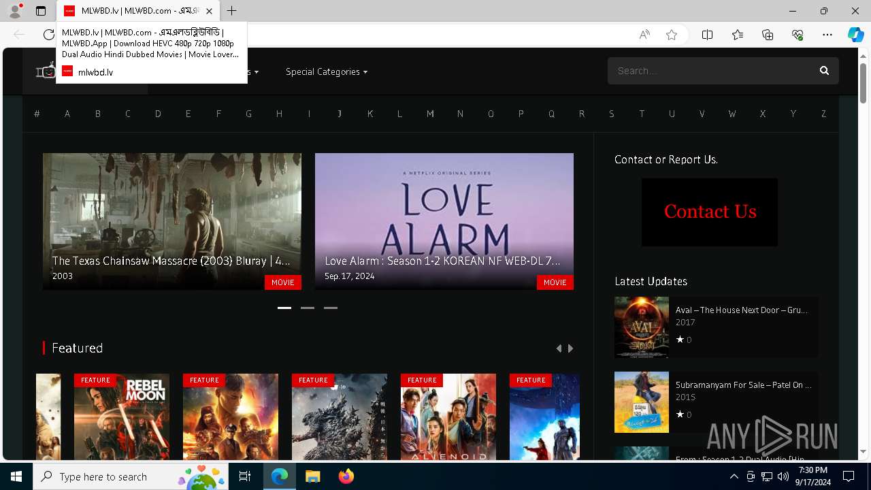
Task: Click the Subramanyam For Sale poster thumbnail
Action: (x=642, y=402)
